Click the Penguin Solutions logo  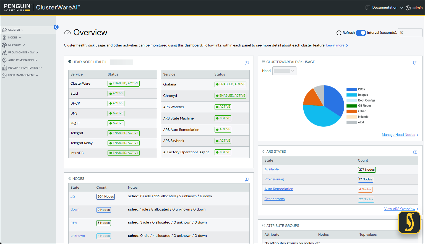click(x=17, y=7)
